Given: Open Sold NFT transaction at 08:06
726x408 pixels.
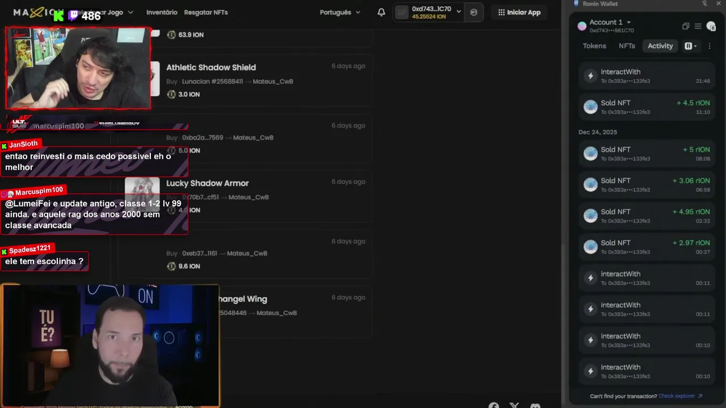Looking at the screenshot, I should coord(647,154).
